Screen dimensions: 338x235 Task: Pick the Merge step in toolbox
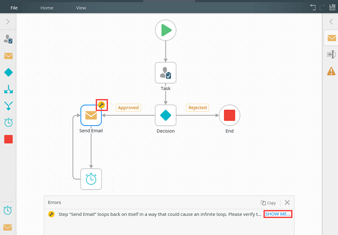point(8,106)
